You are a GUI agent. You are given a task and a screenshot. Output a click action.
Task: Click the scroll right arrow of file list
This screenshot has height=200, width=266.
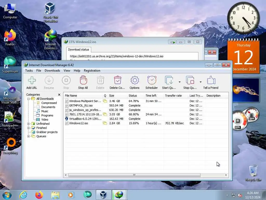coord(226,175)
